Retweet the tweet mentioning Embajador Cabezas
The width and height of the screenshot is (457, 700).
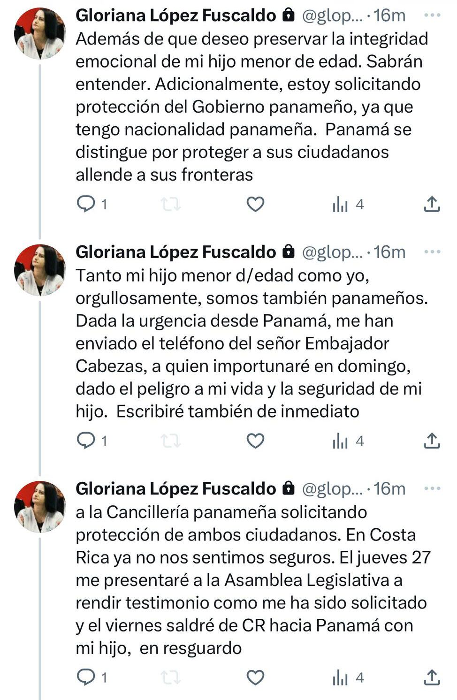(x=170, y=441)
